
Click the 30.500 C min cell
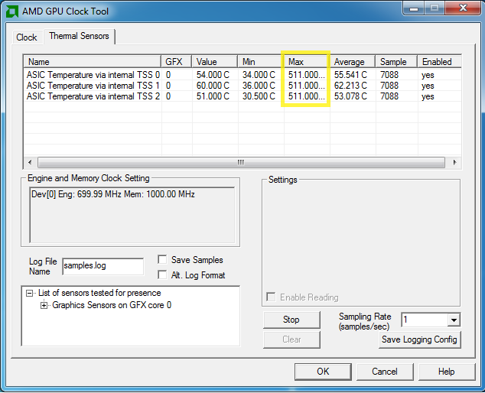259,96
